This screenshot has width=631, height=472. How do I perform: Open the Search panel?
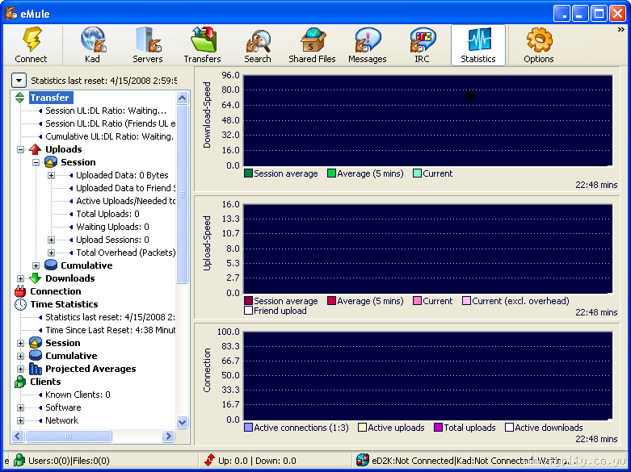(x=258, y=40)
